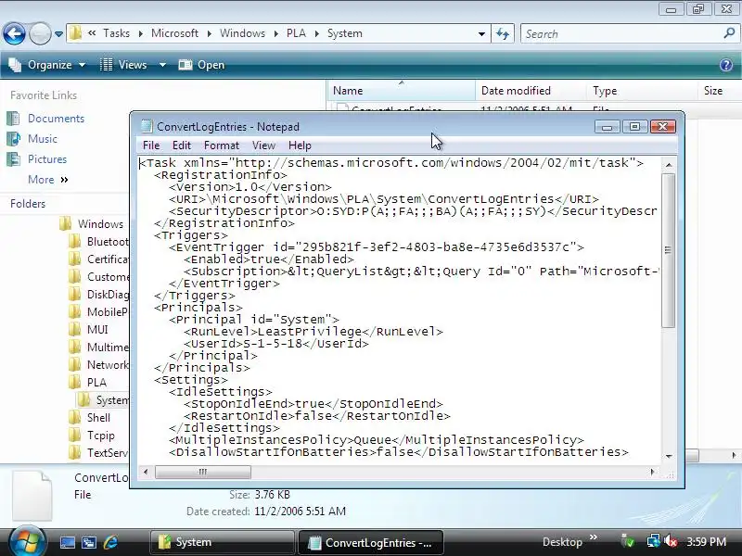
Task: Select the Shell folder in tree
Action: (x=98, y=418)
